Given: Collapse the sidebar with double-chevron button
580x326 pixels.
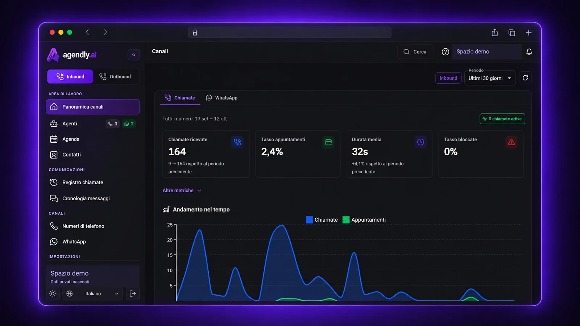Looking at the screenshot, I should click(134, 55).
